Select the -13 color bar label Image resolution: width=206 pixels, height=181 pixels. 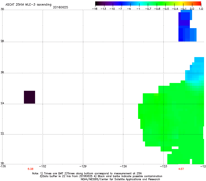coord(103,9)
